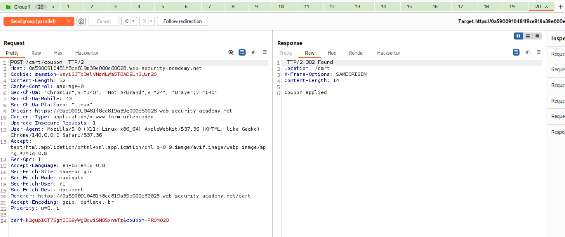The height and width of the screenshot is (237, 565).
Task: Click the add new tab plus icon
Action: pyautogui.click(x=560, y=7)
